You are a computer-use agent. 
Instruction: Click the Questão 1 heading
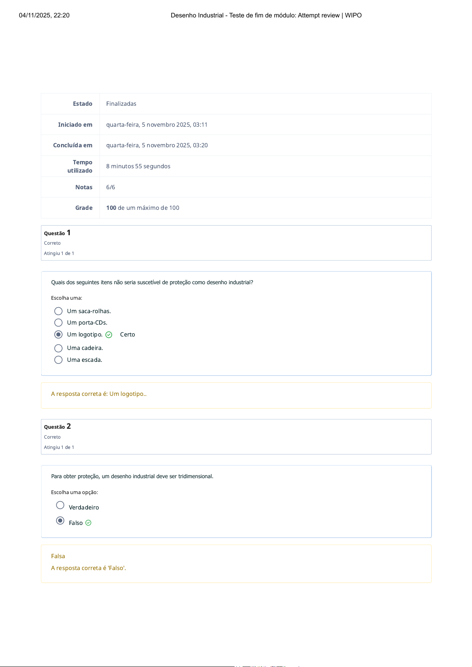[x=57, y=233]
